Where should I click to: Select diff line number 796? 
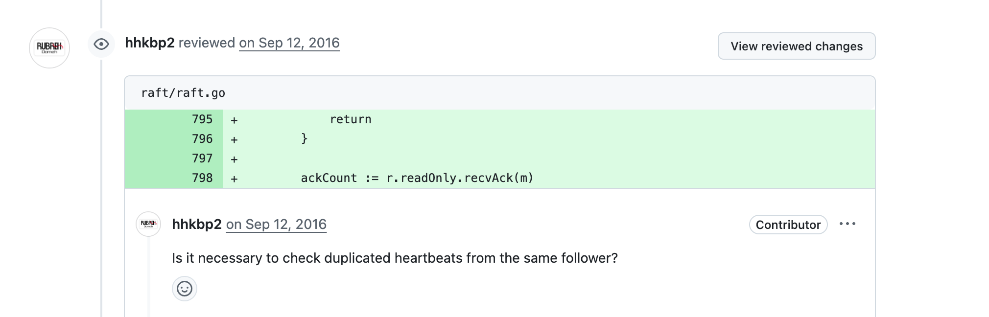(202, 139)
